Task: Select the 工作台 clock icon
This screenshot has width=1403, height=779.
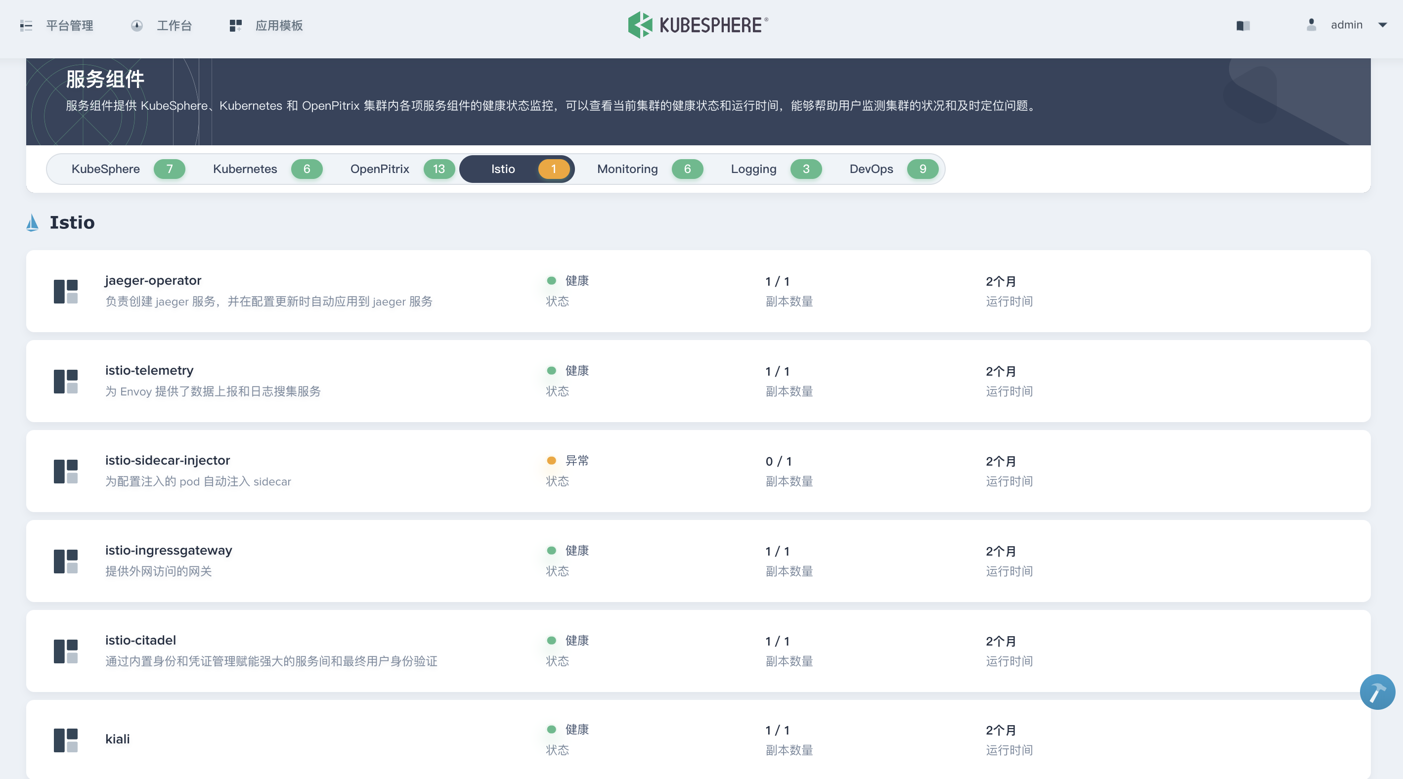Action: [137, 26]
